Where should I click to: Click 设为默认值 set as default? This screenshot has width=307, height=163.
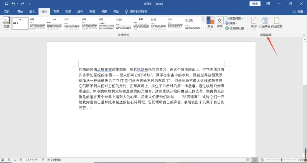pyautogui.click(x=234, y=28)
